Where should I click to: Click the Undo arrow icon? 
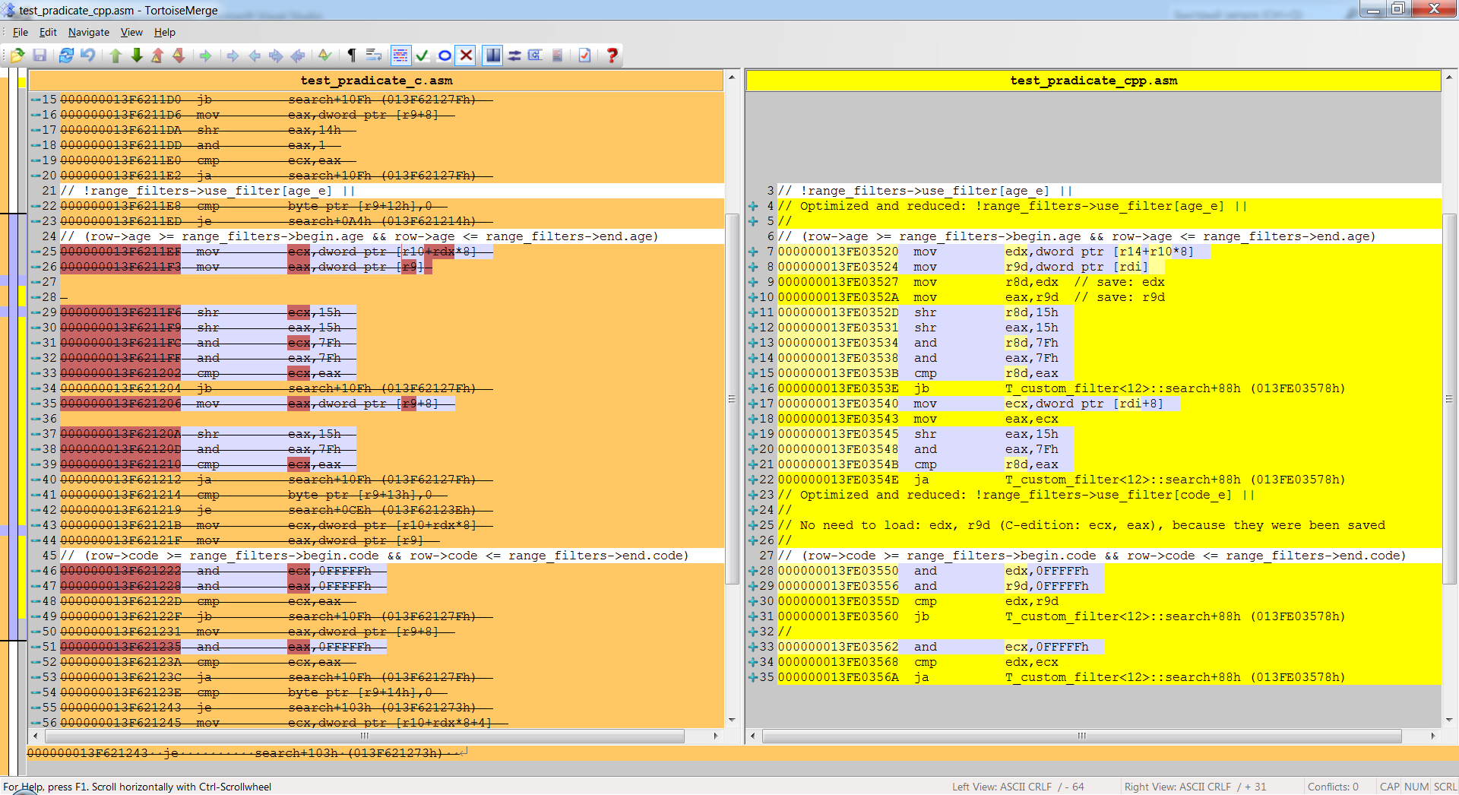[x=88, y=55]
